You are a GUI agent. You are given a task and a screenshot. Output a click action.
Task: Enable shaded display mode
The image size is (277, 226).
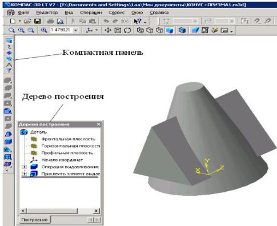coord(170,30)
